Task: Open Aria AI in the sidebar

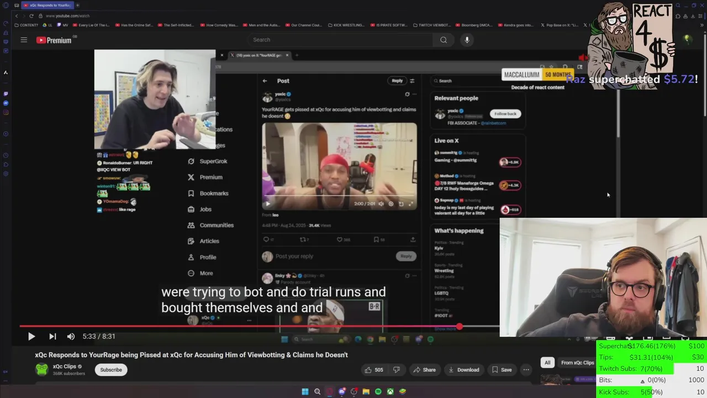Action: (x=6, y=72)
